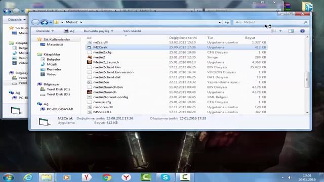324x182 pixels.
Task: Launch Windows Media Player from taskbar
Action: coord(66,177)
